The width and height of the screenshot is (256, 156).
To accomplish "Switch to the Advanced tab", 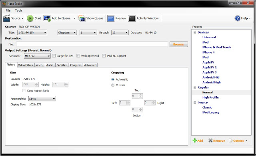I will coord(90,65).
